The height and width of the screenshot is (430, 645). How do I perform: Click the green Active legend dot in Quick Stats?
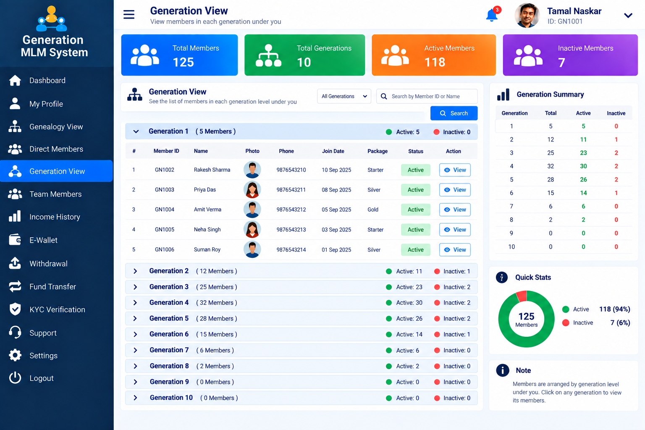pos(566,309)
